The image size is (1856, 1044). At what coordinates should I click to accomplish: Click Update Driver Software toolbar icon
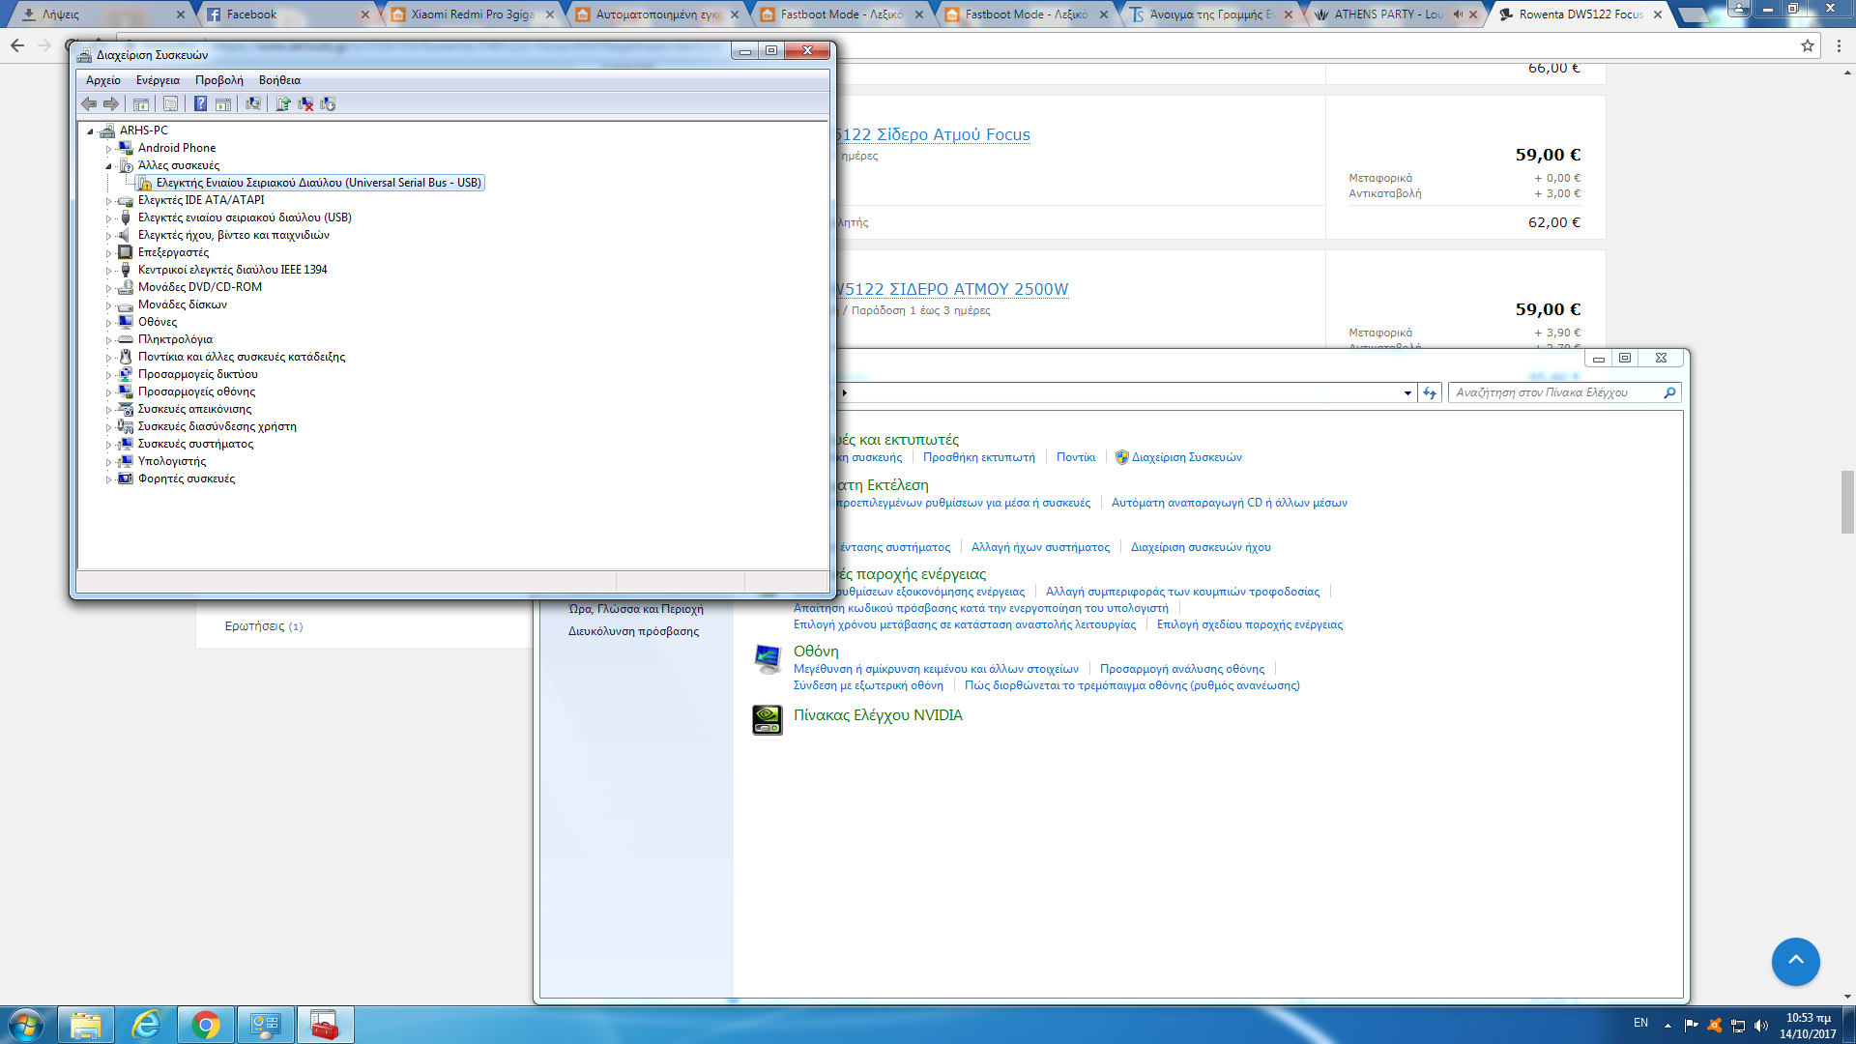click(x=283, y=103)
